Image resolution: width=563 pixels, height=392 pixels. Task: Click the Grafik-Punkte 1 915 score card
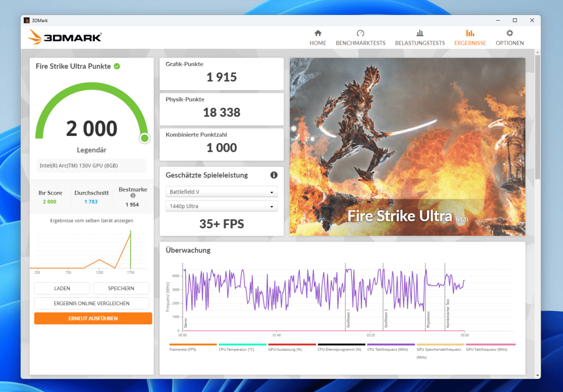pyautogui.click(x=221, y=74)
